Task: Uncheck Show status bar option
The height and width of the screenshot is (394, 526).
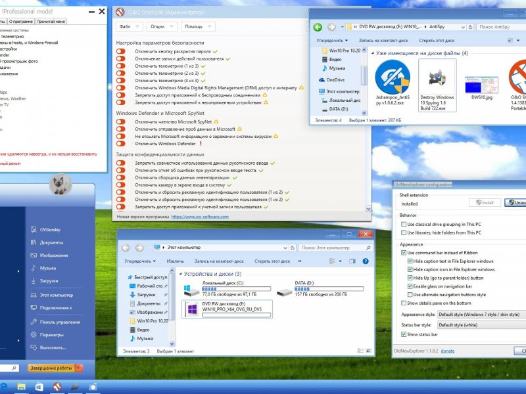Action: coord(404,334)
